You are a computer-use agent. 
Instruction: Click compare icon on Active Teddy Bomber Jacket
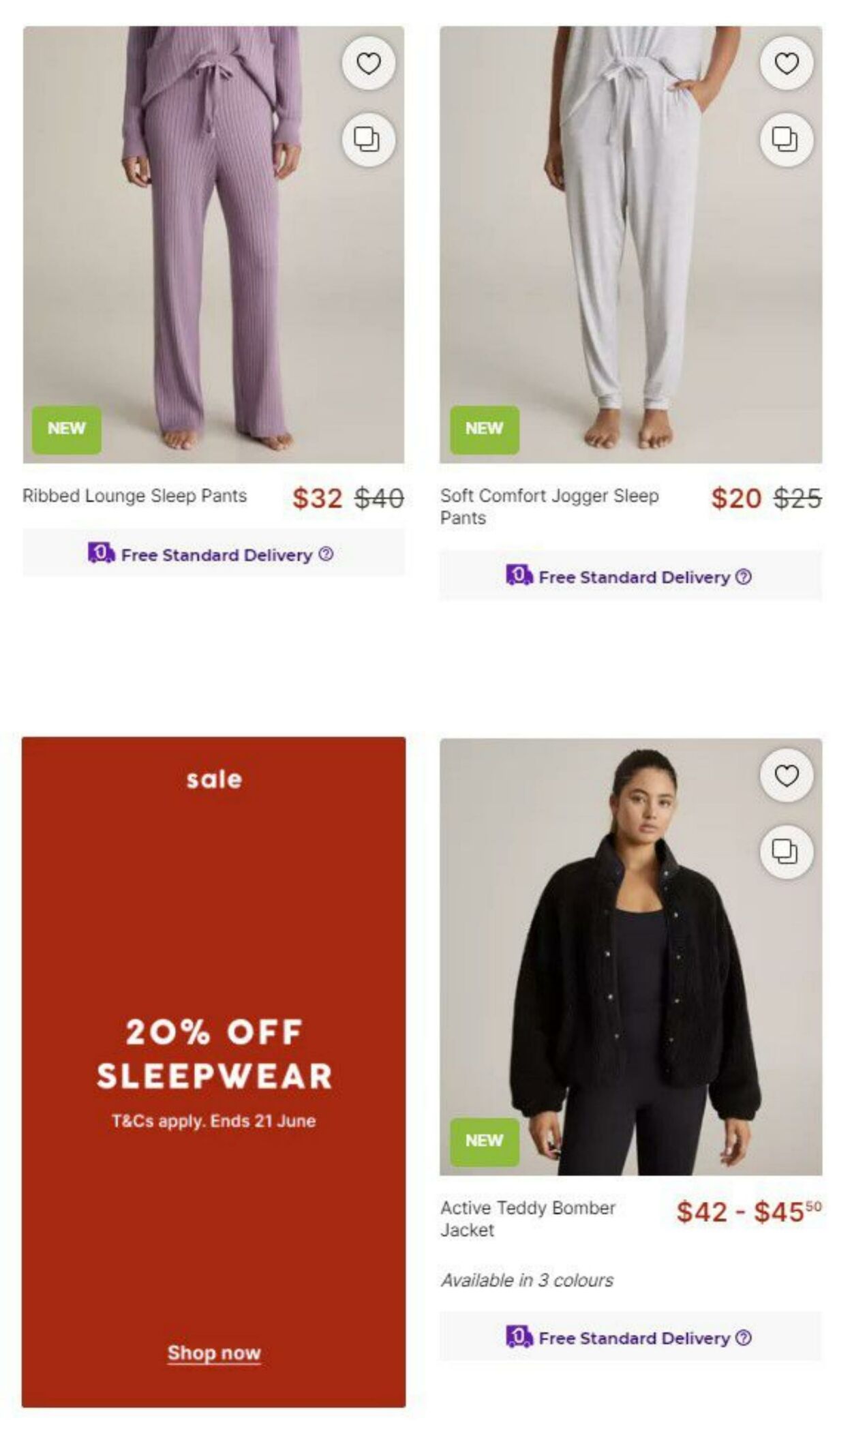(786, 852)
